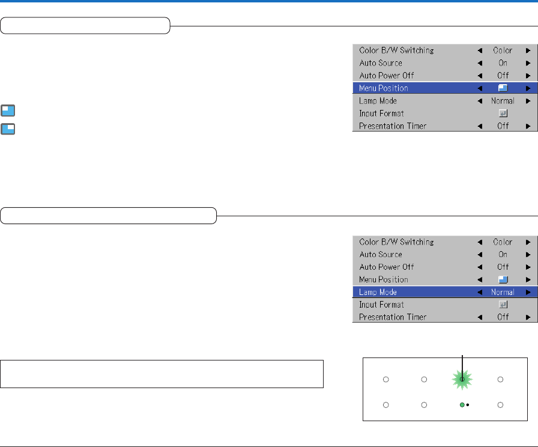Click the solid green indicator dot

pos(462,406)
